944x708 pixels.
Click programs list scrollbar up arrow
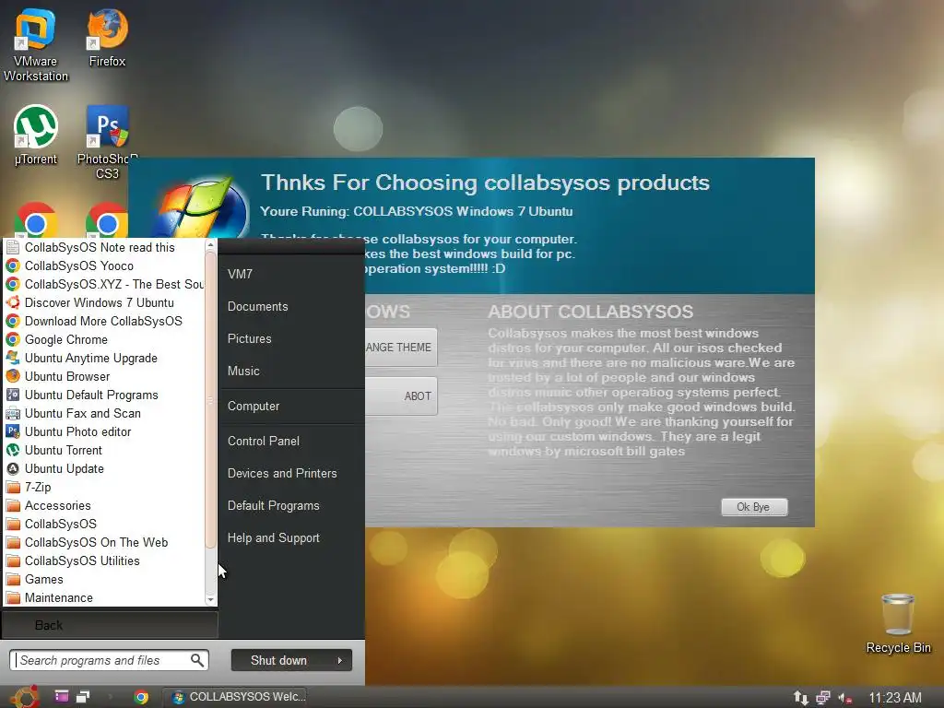point(210,245)
